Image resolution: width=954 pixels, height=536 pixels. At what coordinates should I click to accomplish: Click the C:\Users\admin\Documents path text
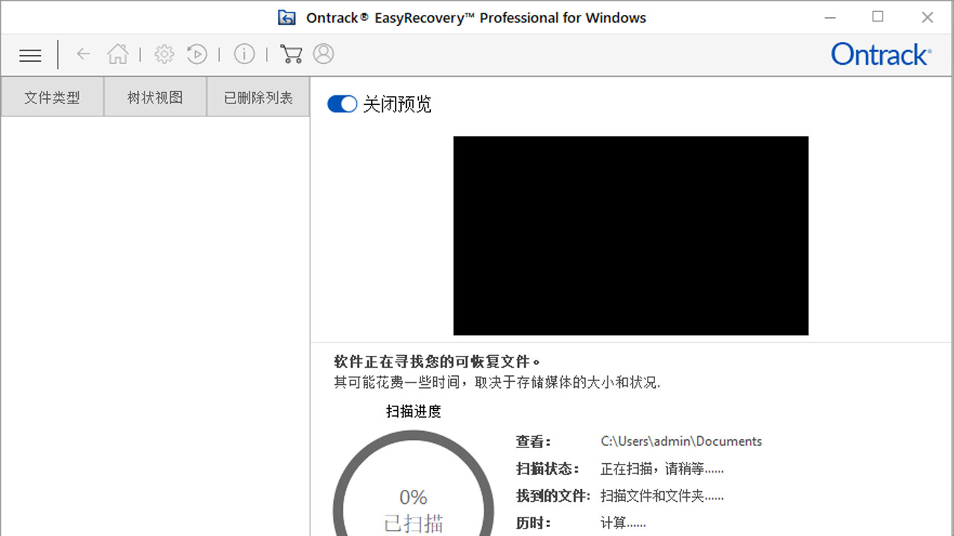click(x=680, y=441)
